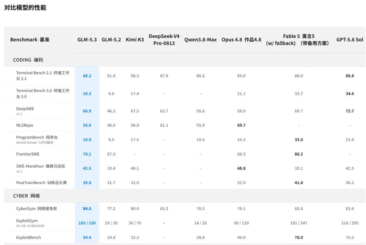366x245 pixels.
Task: Select GLM-5.3 CyberGym score 84.5
Action: point(87,209)
